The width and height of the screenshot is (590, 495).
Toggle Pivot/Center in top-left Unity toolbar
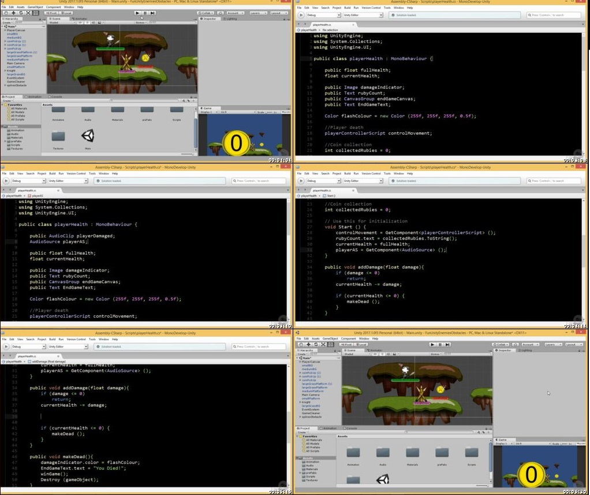pos(51,13)
